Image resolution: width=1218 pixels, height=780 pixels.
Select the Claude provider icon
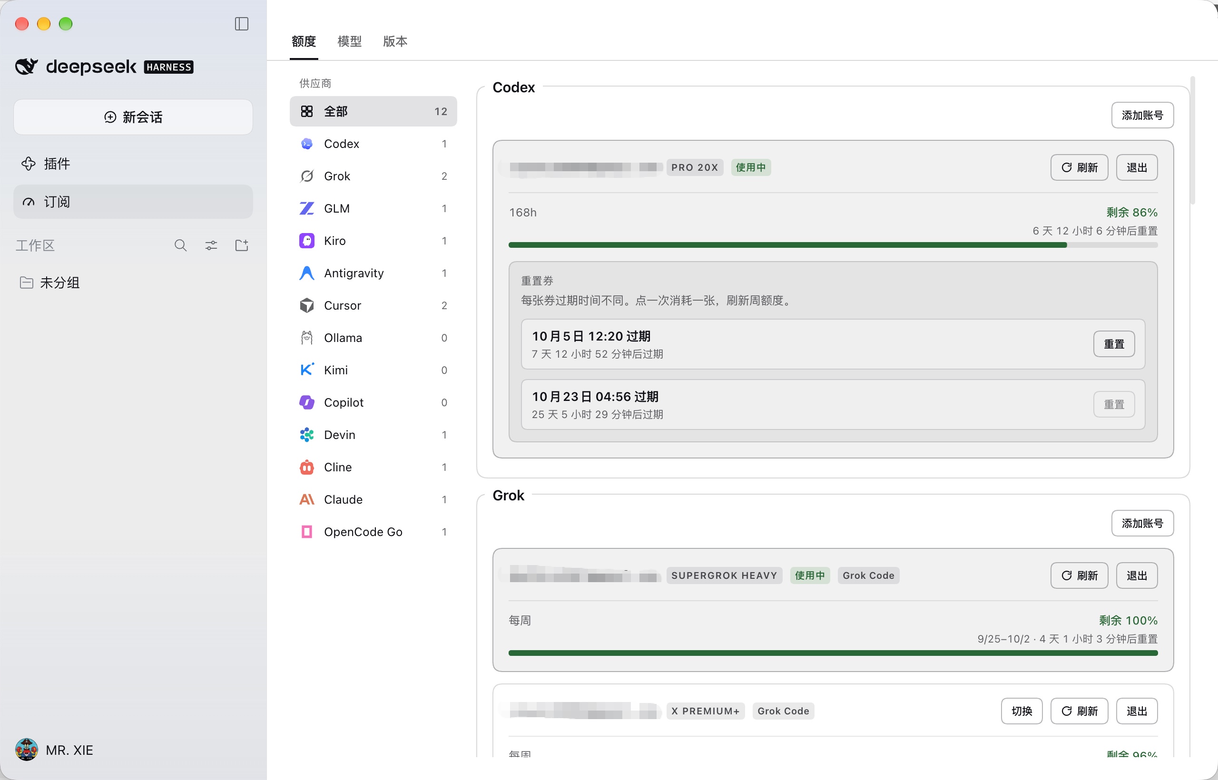click(x=306, y=499)
